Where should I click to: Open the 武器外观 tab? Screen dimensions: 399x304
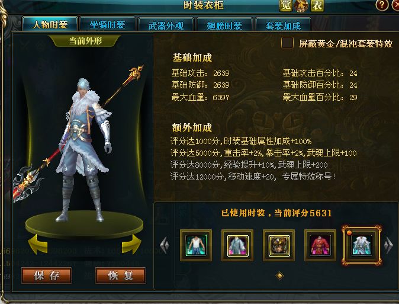(x=166, y=25)
